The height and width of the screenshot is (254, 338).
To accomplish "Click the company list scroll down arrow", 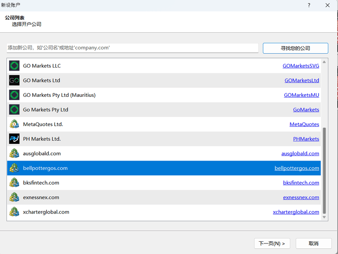I will point(324,217).
